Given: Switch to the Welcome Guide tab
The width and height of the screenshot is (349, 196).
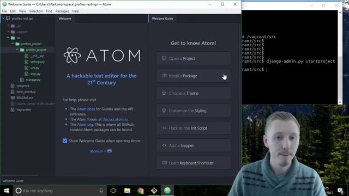Looking at the screenshot, I should (163, 19).
